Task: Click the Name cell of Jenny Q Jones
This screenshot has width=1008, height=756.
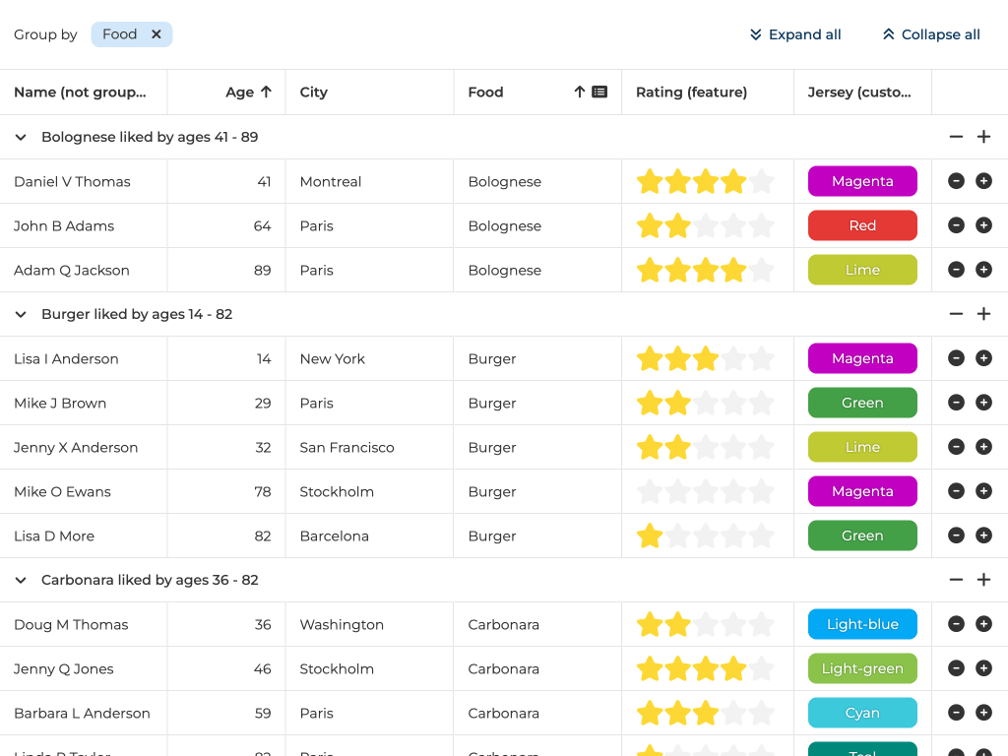Action: (x=64, y=668)
